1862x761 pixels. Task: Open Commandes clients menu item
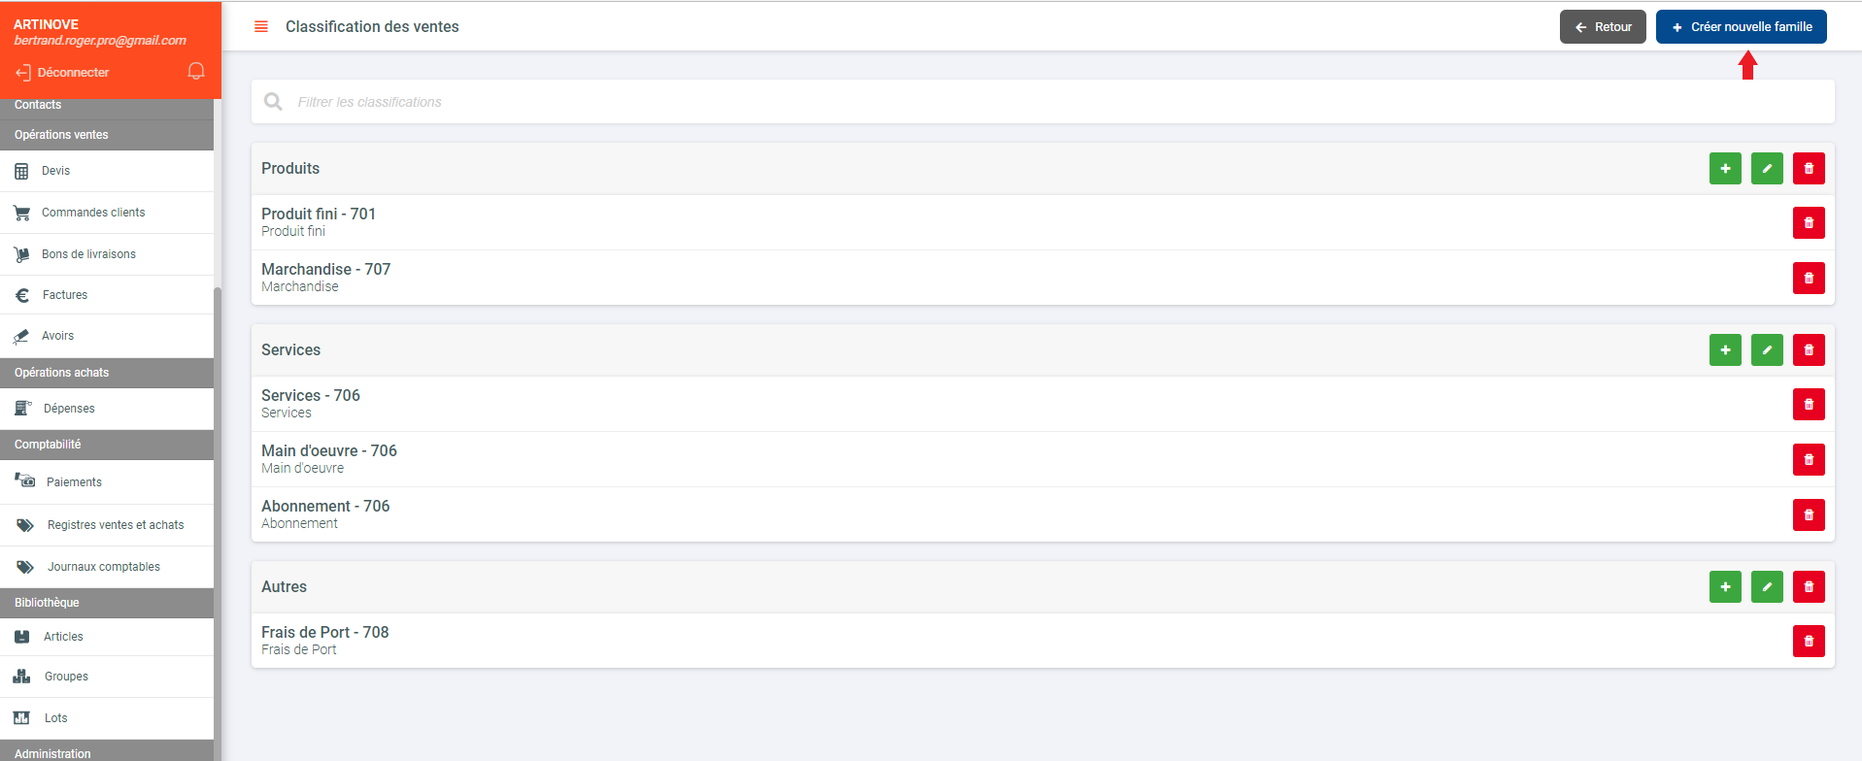click(x=93, y=213)
